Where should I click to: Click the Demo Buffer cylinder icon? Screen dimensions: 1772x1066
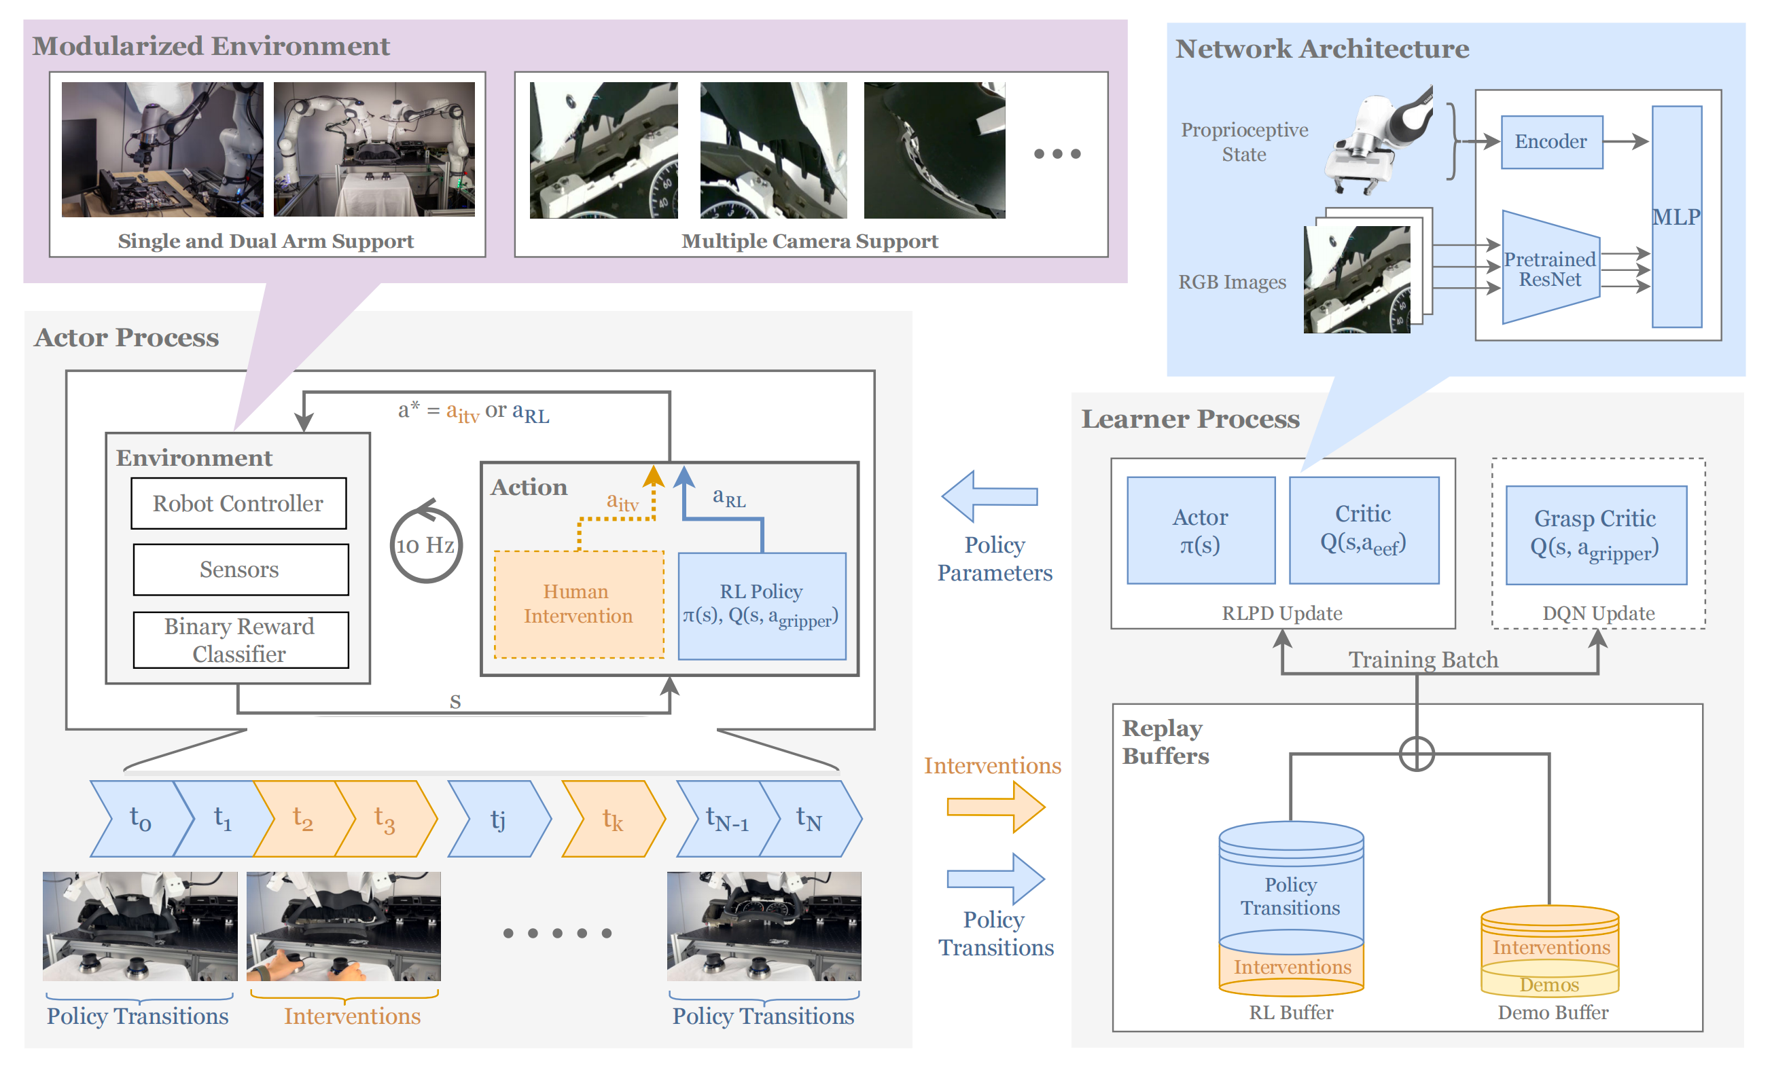tap(1549, 951)
